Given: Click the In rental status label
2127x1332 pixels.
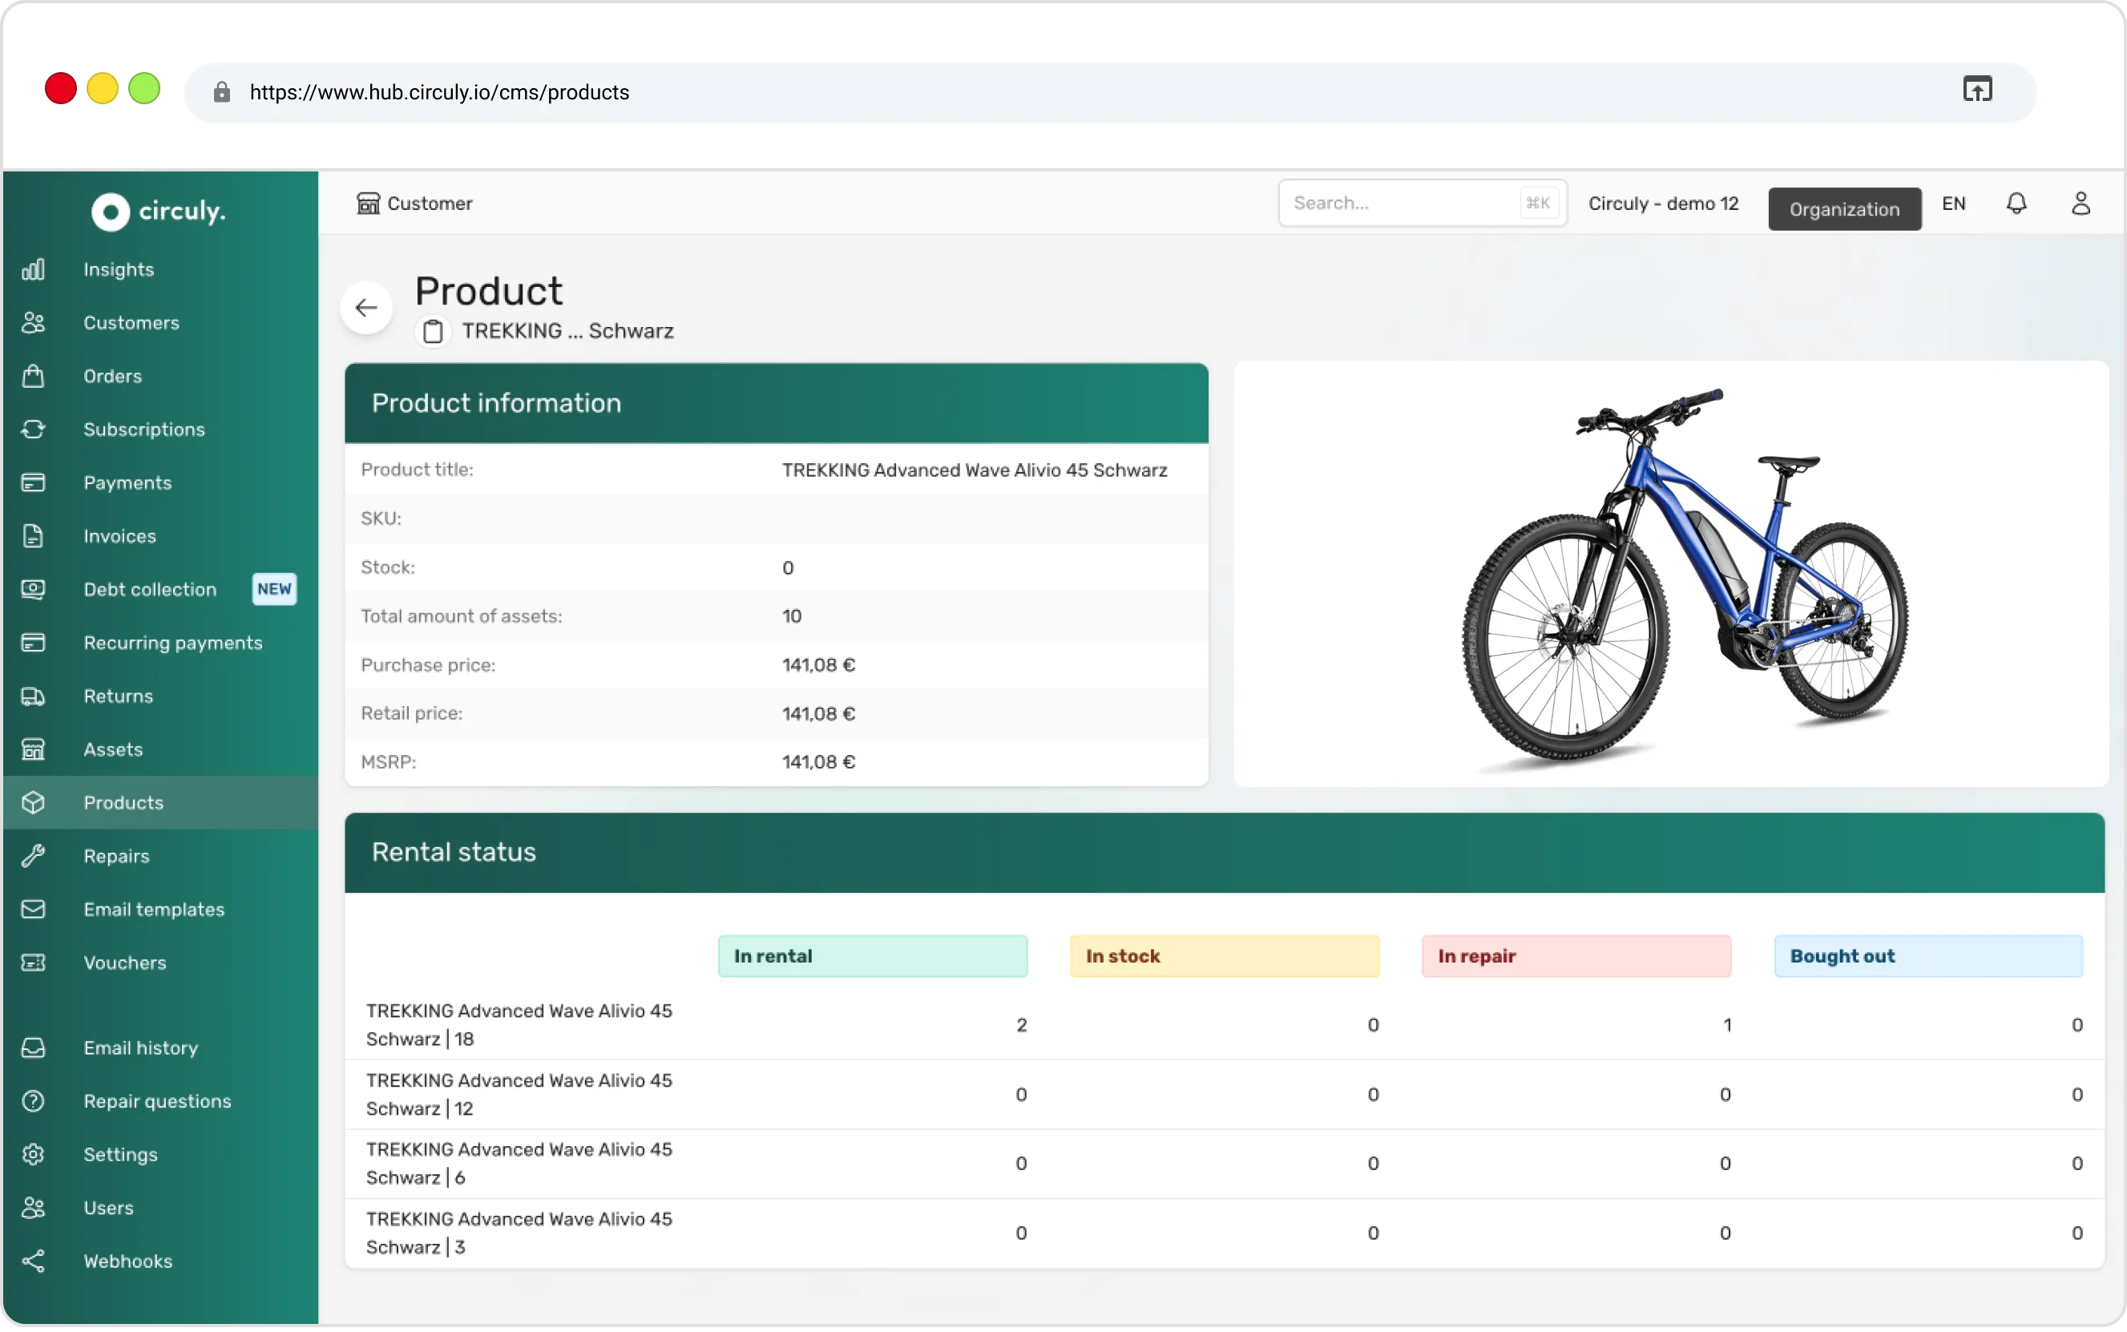Looking at the screenshot, I should point(872,957).
